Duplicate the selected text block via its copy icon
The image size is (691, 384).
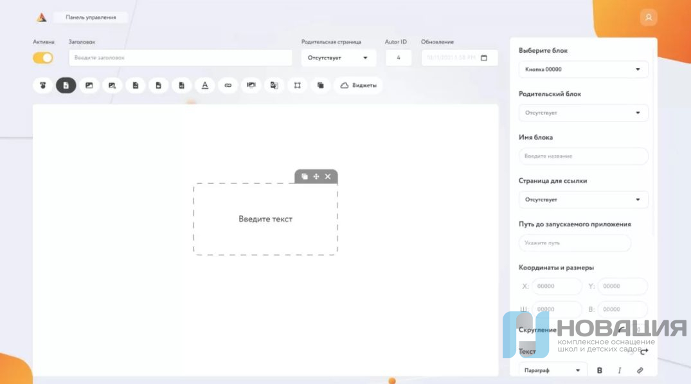305,176
